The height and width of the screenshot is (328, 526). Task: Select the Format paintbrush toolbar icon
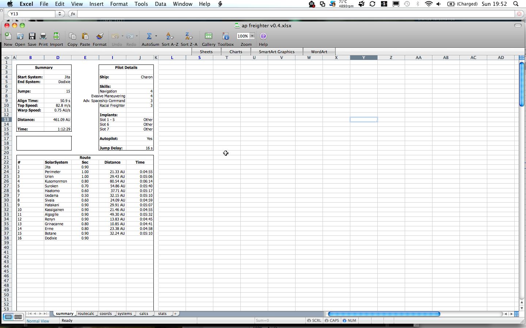pos(99,36)
